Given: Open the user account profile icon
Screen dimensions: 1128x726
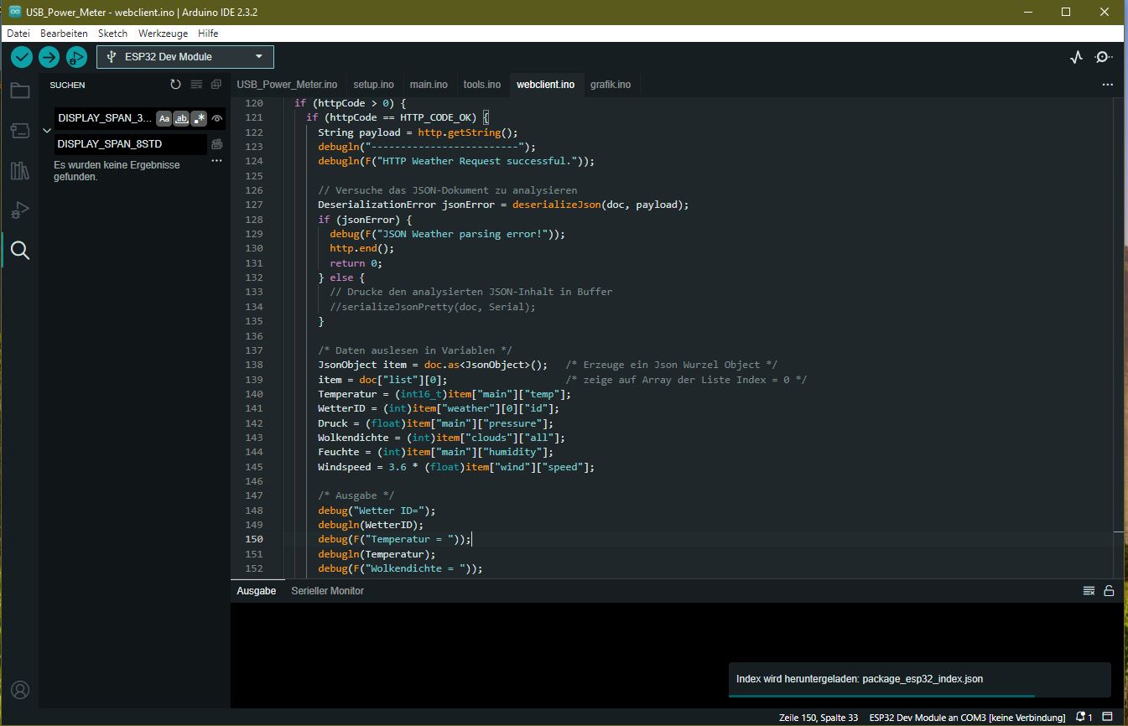Looking at the screenshot, I should 20,690.
